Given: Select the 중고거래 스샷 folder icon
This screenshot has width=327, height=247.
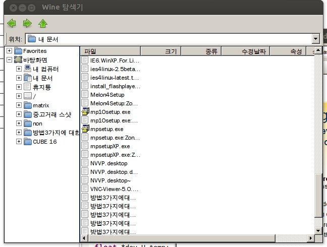Looking at the screenshot, I should click(28, 114).
